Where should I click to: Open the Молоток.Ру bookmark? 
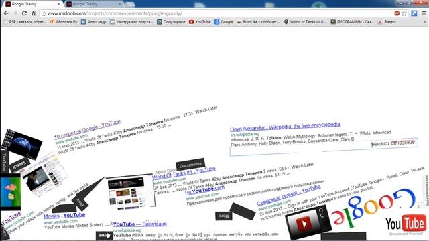click(x=64, y=22)
